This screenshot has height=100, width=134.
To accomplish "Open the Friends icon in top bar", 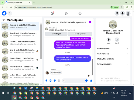I will (66, 13).
